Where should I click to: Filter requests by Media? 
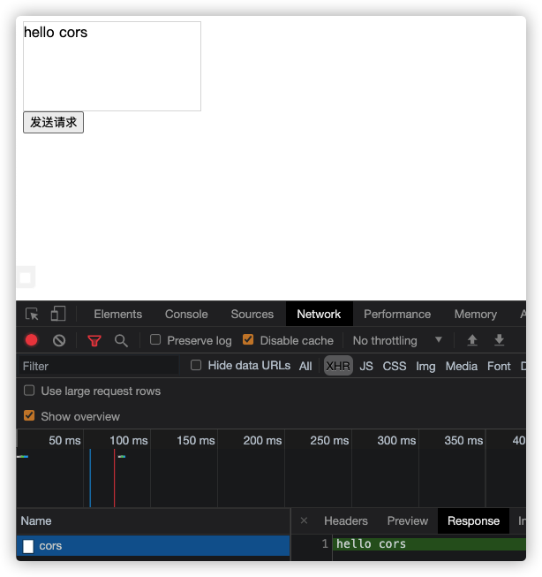[x=462, y=366]
